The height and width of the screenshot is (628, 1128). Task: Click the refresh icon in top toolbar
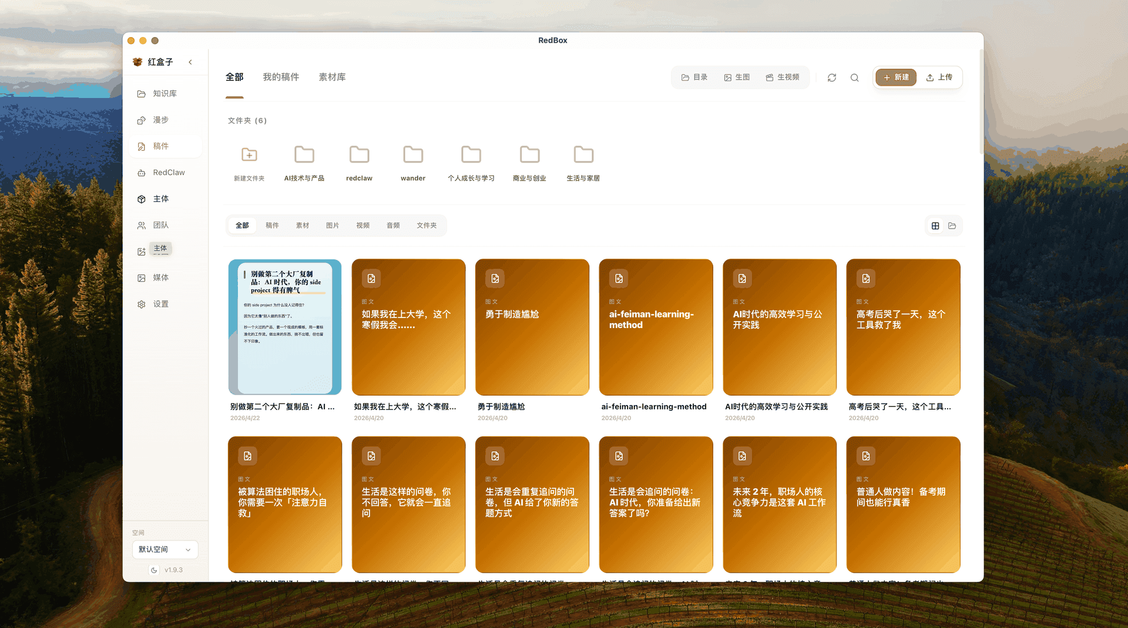click(x=832, y=77)
